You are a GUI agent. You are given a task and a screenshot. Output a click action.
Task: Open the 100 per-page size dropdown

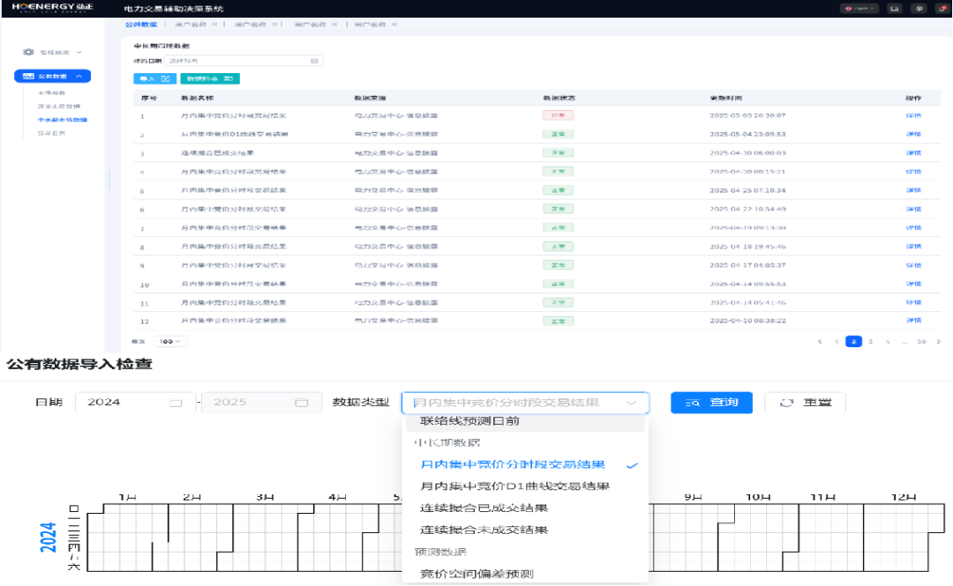tap(169, 341)
